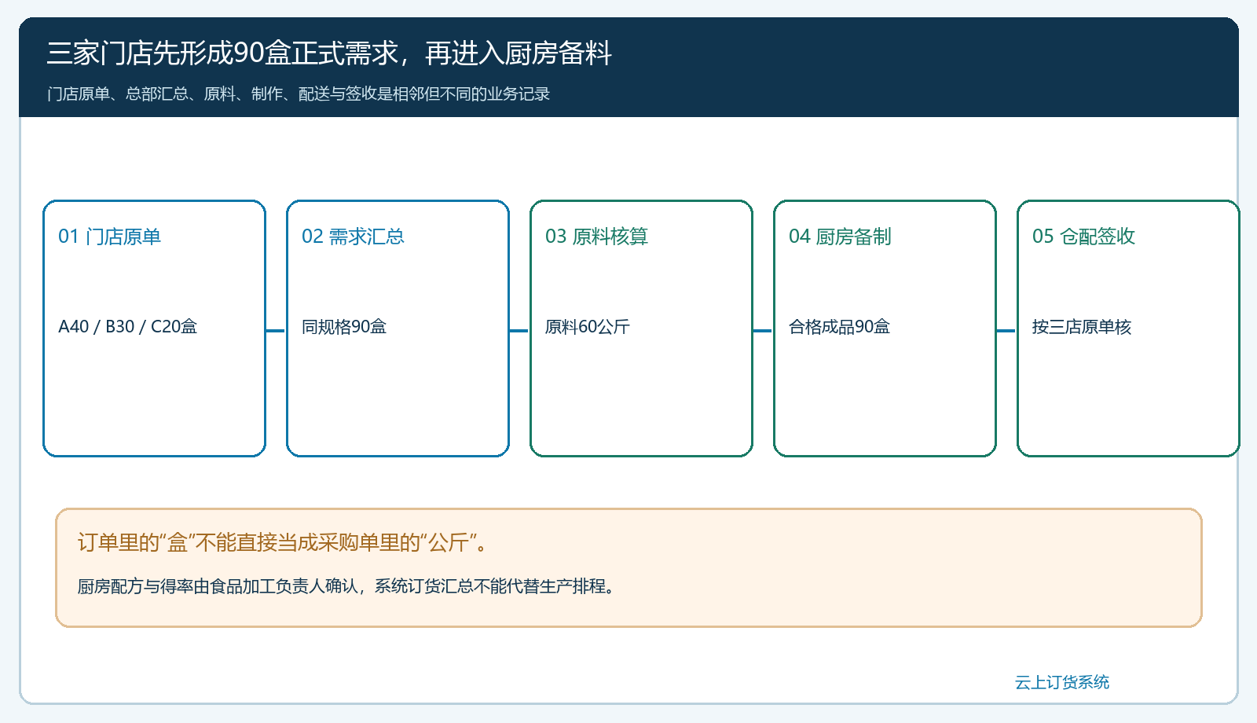
Task: Click the title 三家门店先形成90盒正式需求，再进入厨房备料
Action: point(329,53)
